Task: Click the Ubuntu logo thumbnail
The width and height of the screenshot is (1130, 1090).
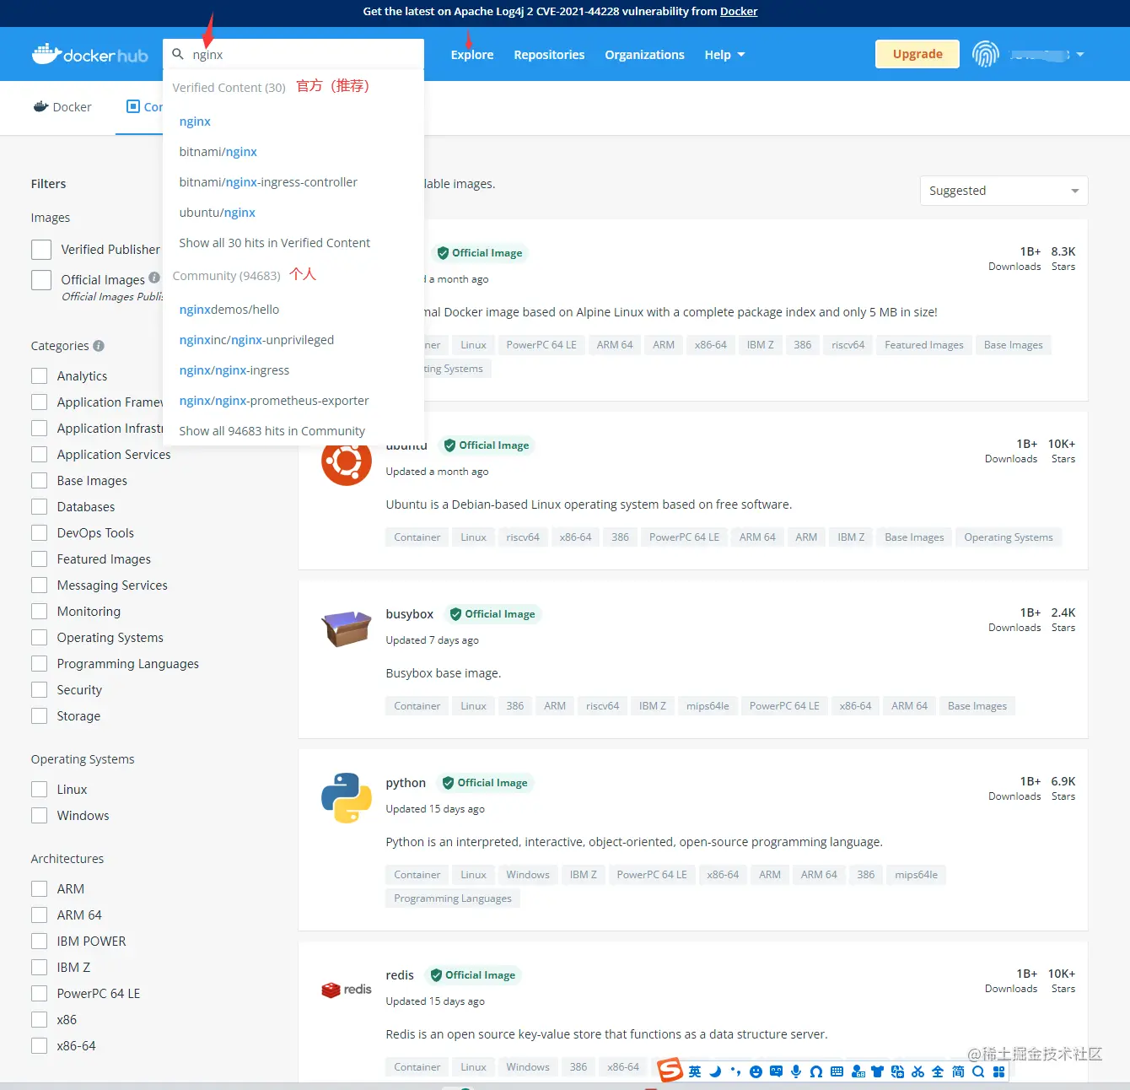Action: pyautogui.click(x=347, y=461)
